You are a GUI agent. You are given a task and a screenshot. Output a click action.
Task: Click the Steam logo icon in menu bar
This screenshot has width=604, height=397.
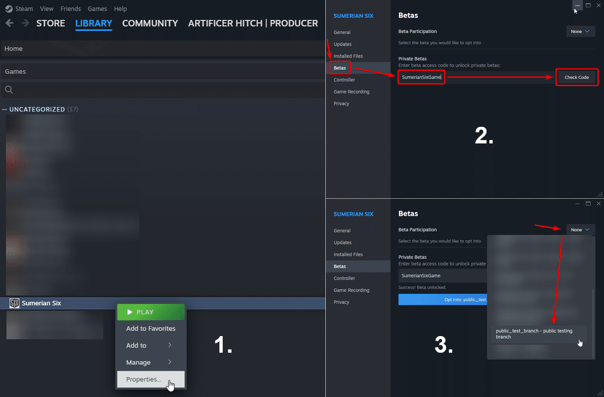[9, 8]
